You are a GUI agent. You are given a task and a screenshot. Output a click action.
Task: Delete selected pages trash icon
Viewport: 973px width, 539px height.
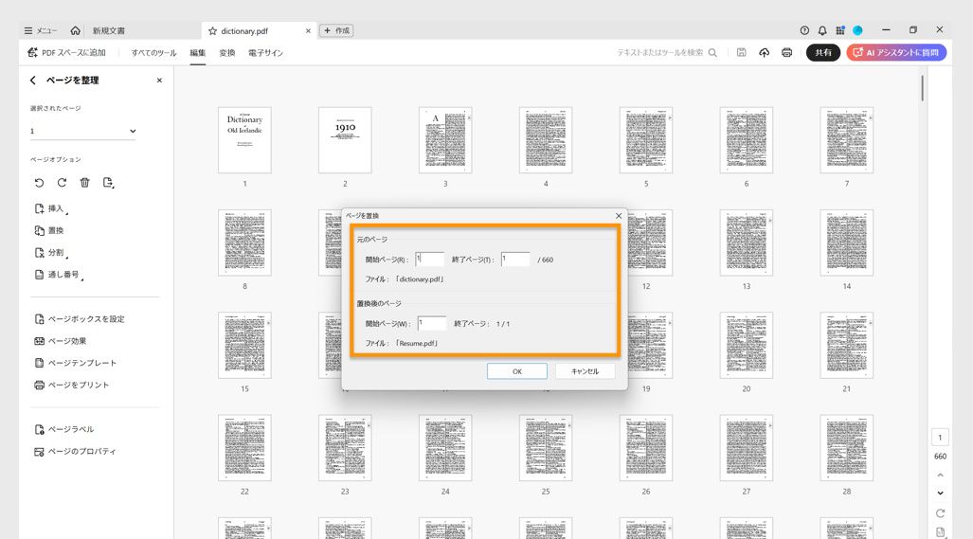85,183
